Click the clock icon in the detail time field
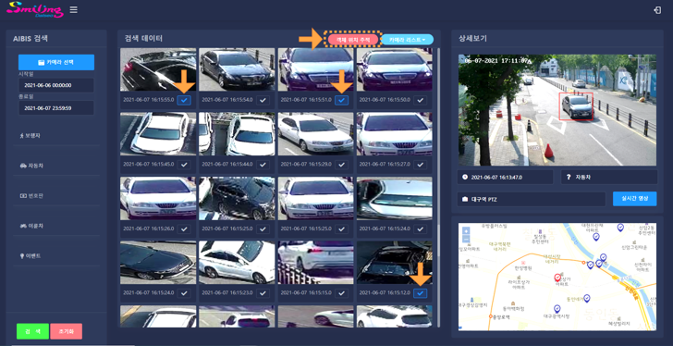 (465, 178)
